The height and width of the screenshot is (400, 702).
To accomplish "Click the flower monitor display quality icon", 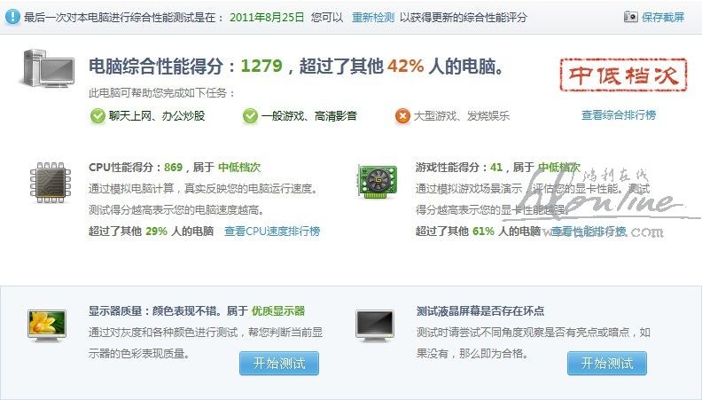I will point(47,325).
